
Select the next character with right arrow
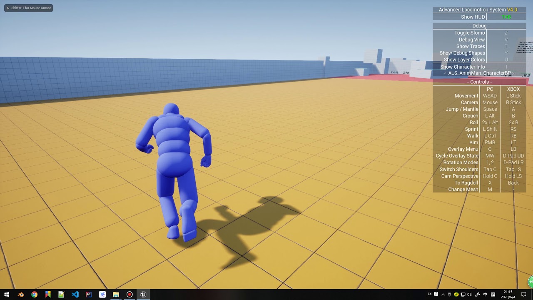click(x=513, y=73)
